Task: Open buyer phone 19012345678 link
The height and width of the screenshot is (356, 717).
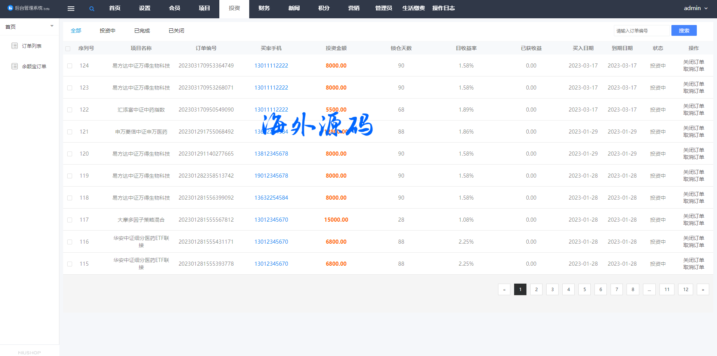Action: (x=271, y=176)
